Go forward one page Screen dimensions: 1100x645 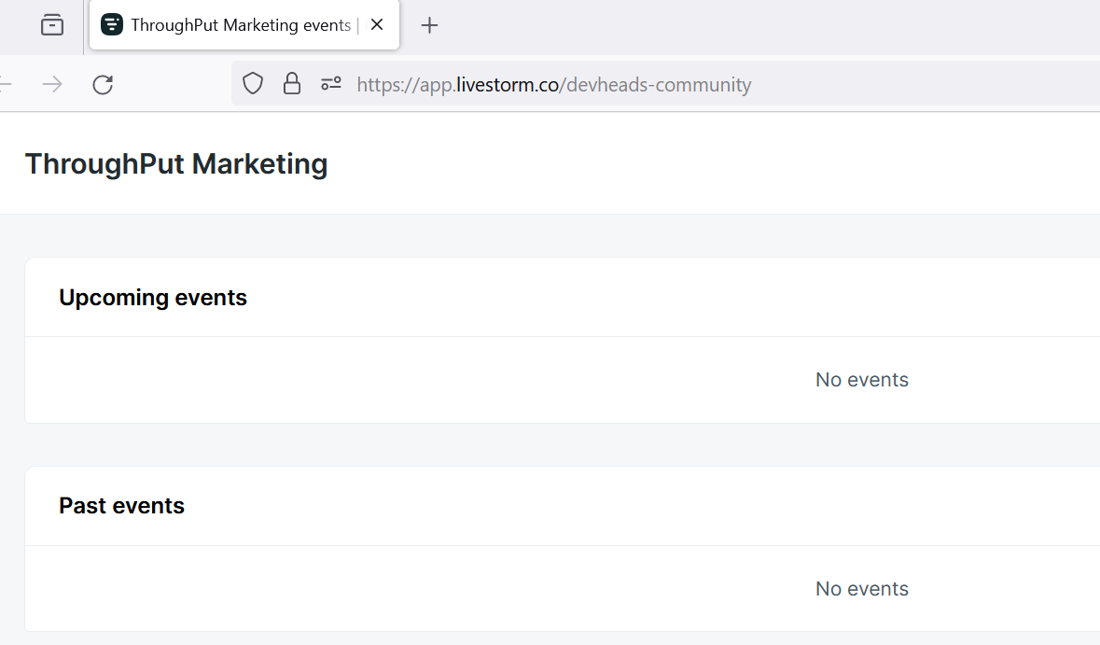point(52,85)
